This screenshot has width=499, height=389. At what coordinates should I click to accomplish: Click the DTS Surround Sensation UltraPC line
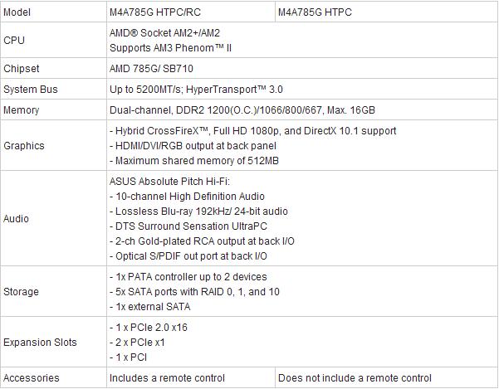pos(188,226)
